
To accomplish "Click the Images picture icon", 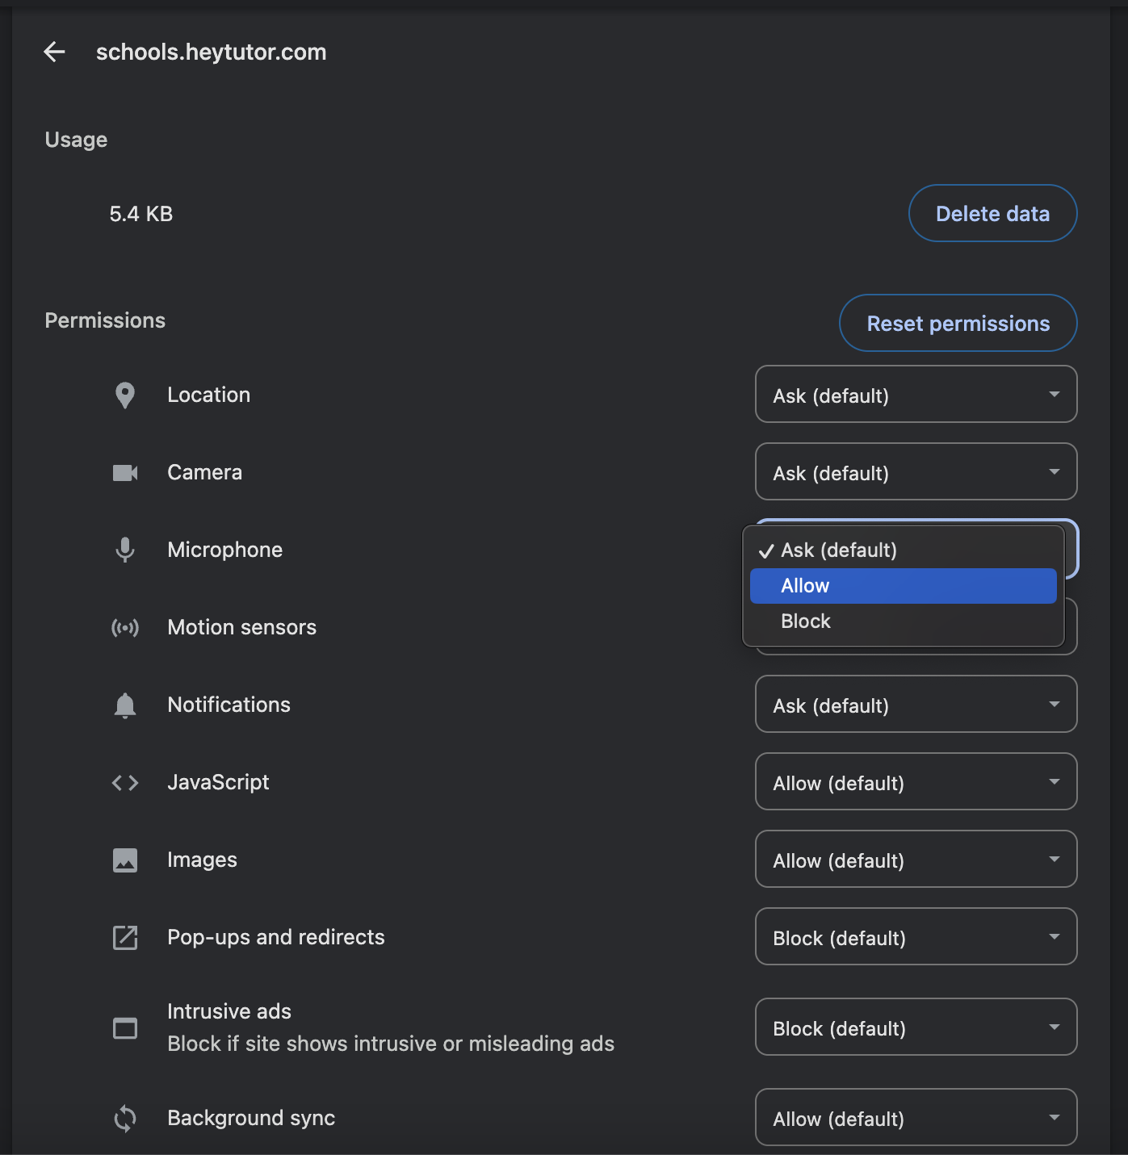I will [x=125, y=860].
